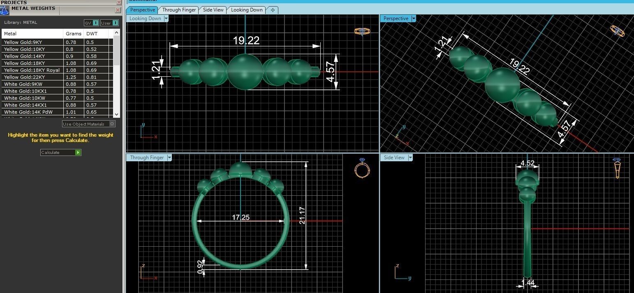The height and width of the screenshot is (293, 634).
Task: Click metal list scrollbar up arrow
Action: (117, 32)
